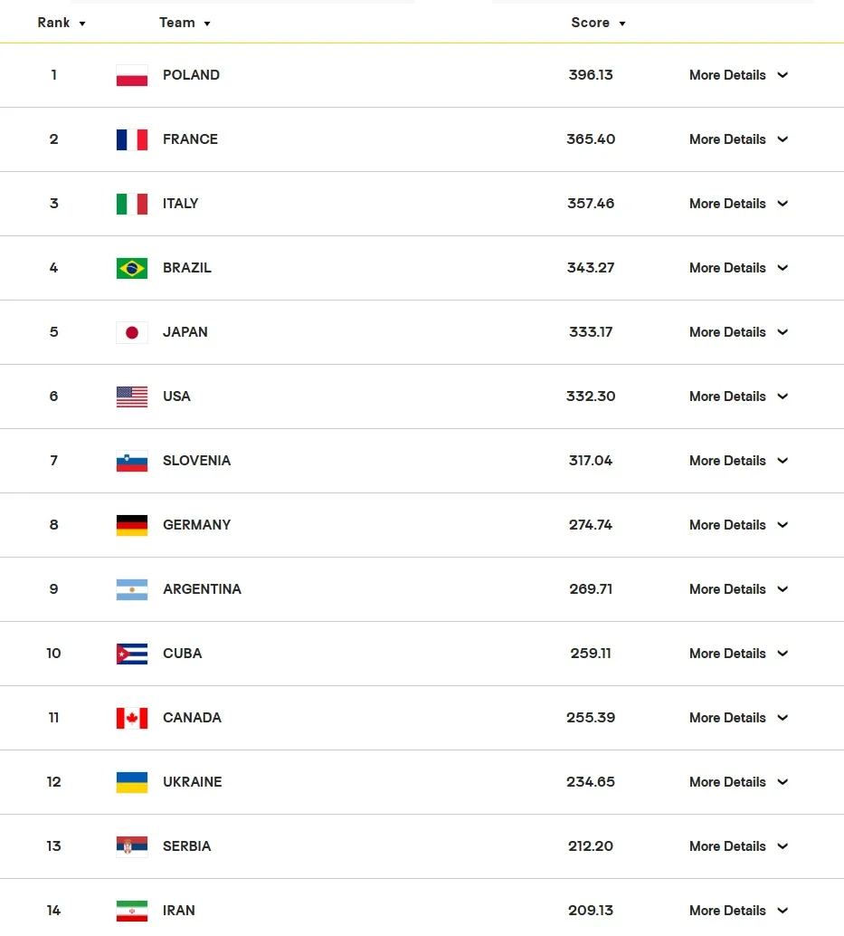The width and height of the screenshot is (844, 936).
Task: Expand More Details for Slovenia
Action: point(738,462)
